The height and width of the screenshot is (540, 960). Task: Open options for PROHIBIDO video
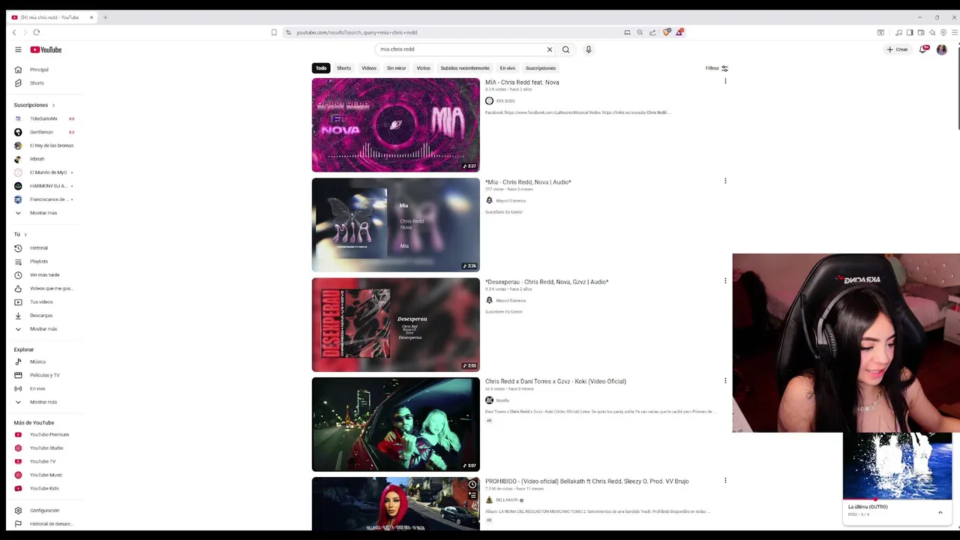coord(725,480)
